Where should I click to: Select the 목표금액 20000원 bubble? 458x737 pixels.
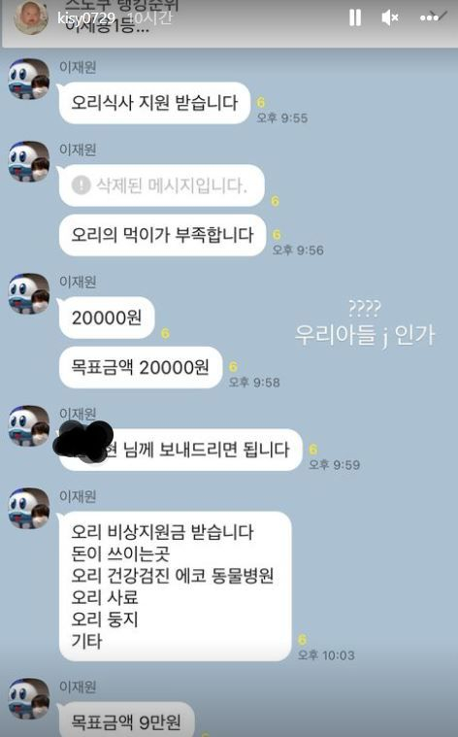coord(141,368)
